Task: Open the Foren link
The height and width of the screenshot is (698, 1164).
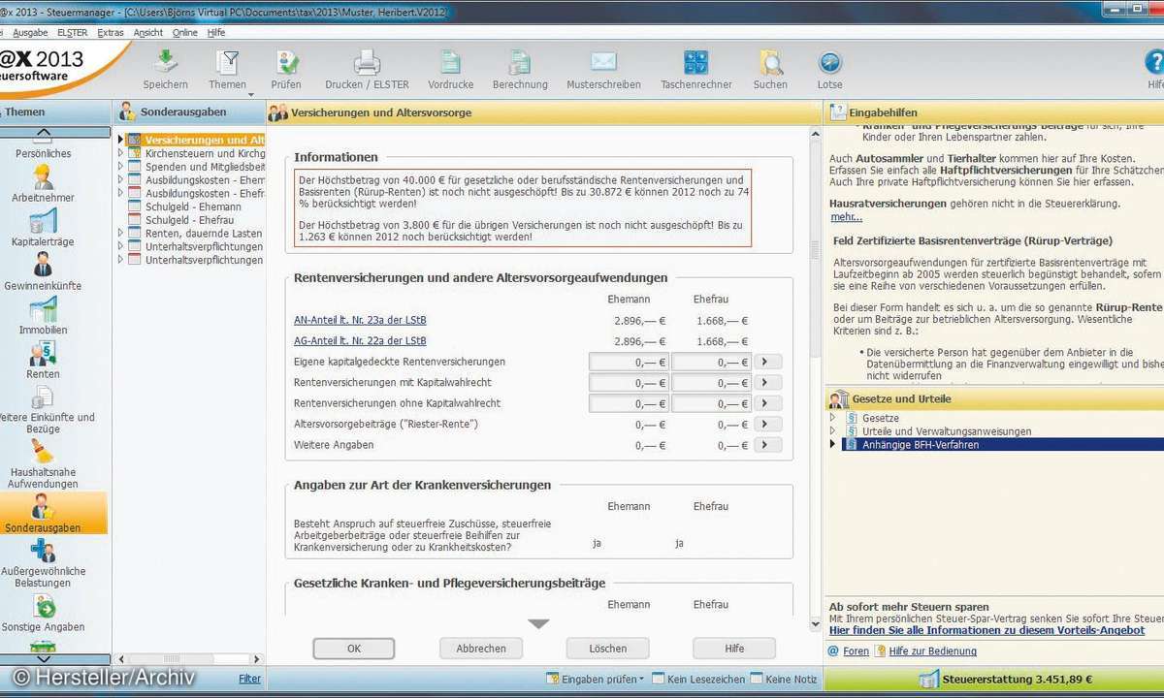Action: 856,651
